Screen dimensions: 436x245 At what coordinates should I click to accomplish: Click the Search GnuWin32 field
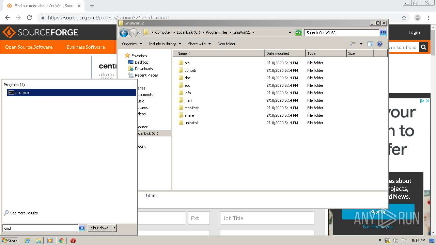point(342,33)
